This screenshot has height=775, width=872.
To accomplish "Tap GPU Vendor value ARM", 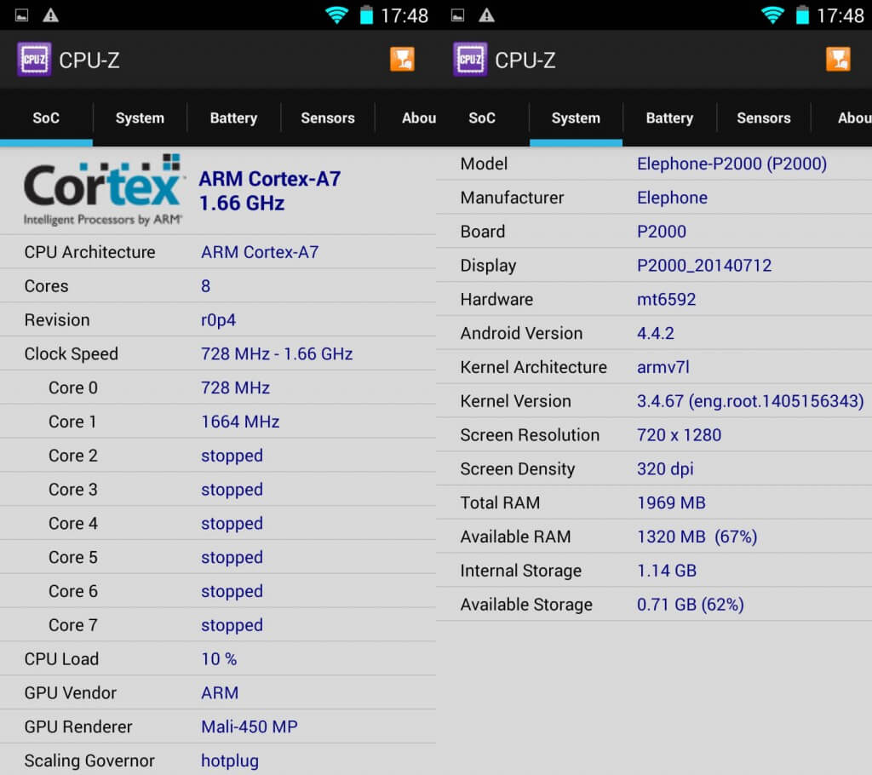I will [x=220, y=693].
